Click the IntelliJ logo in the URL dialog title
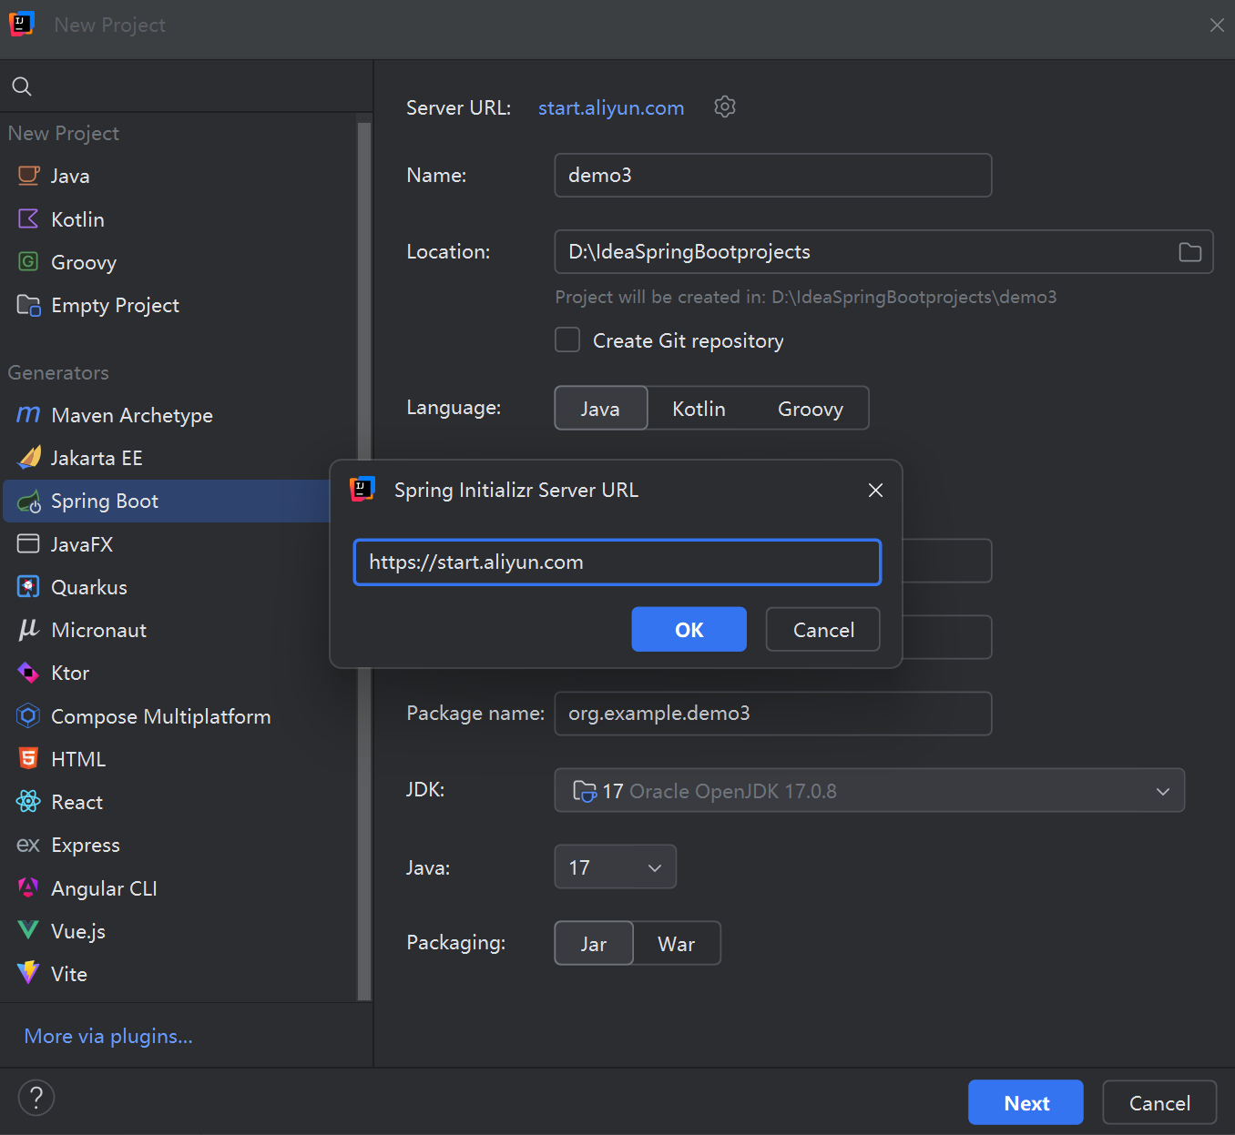The image size is (1235, 1135). pos(362,490)
